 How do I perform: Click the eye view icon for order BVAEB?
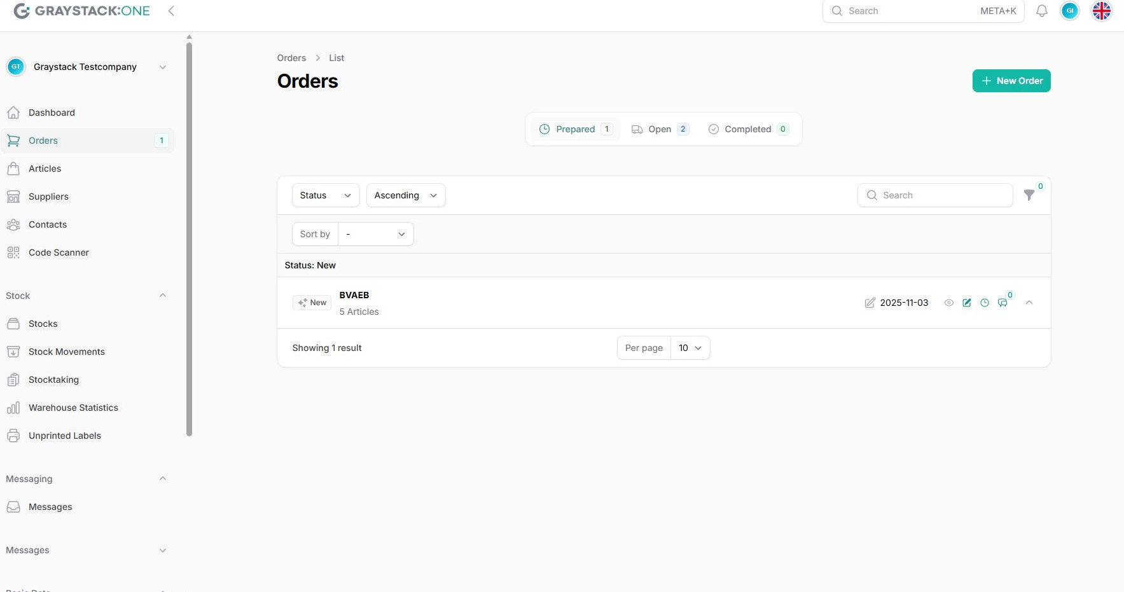tap(948, 303)
